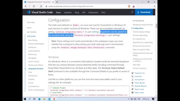Open the Blog navigation item
Screen dimensions: 180x101
click(x=77, y=12)
